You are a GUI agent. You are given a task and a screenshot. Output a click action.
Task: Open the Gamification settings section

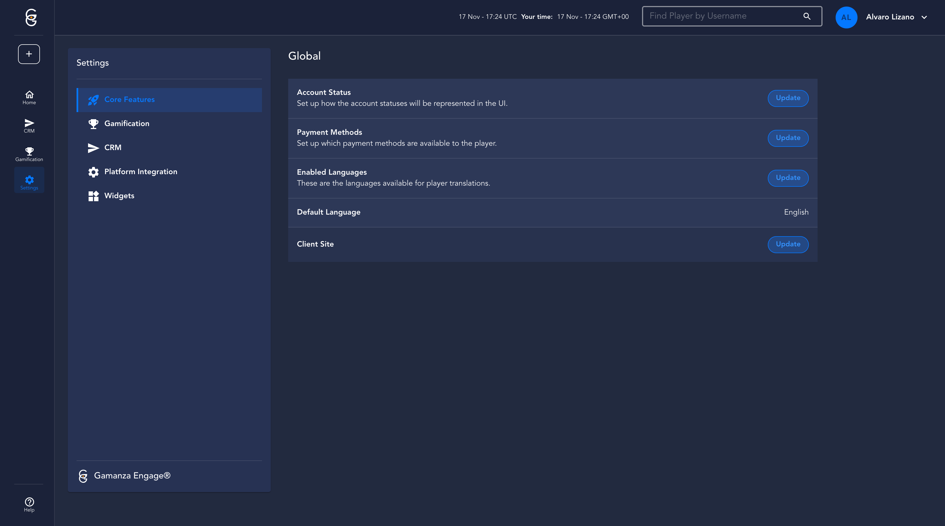click(127, 124)
